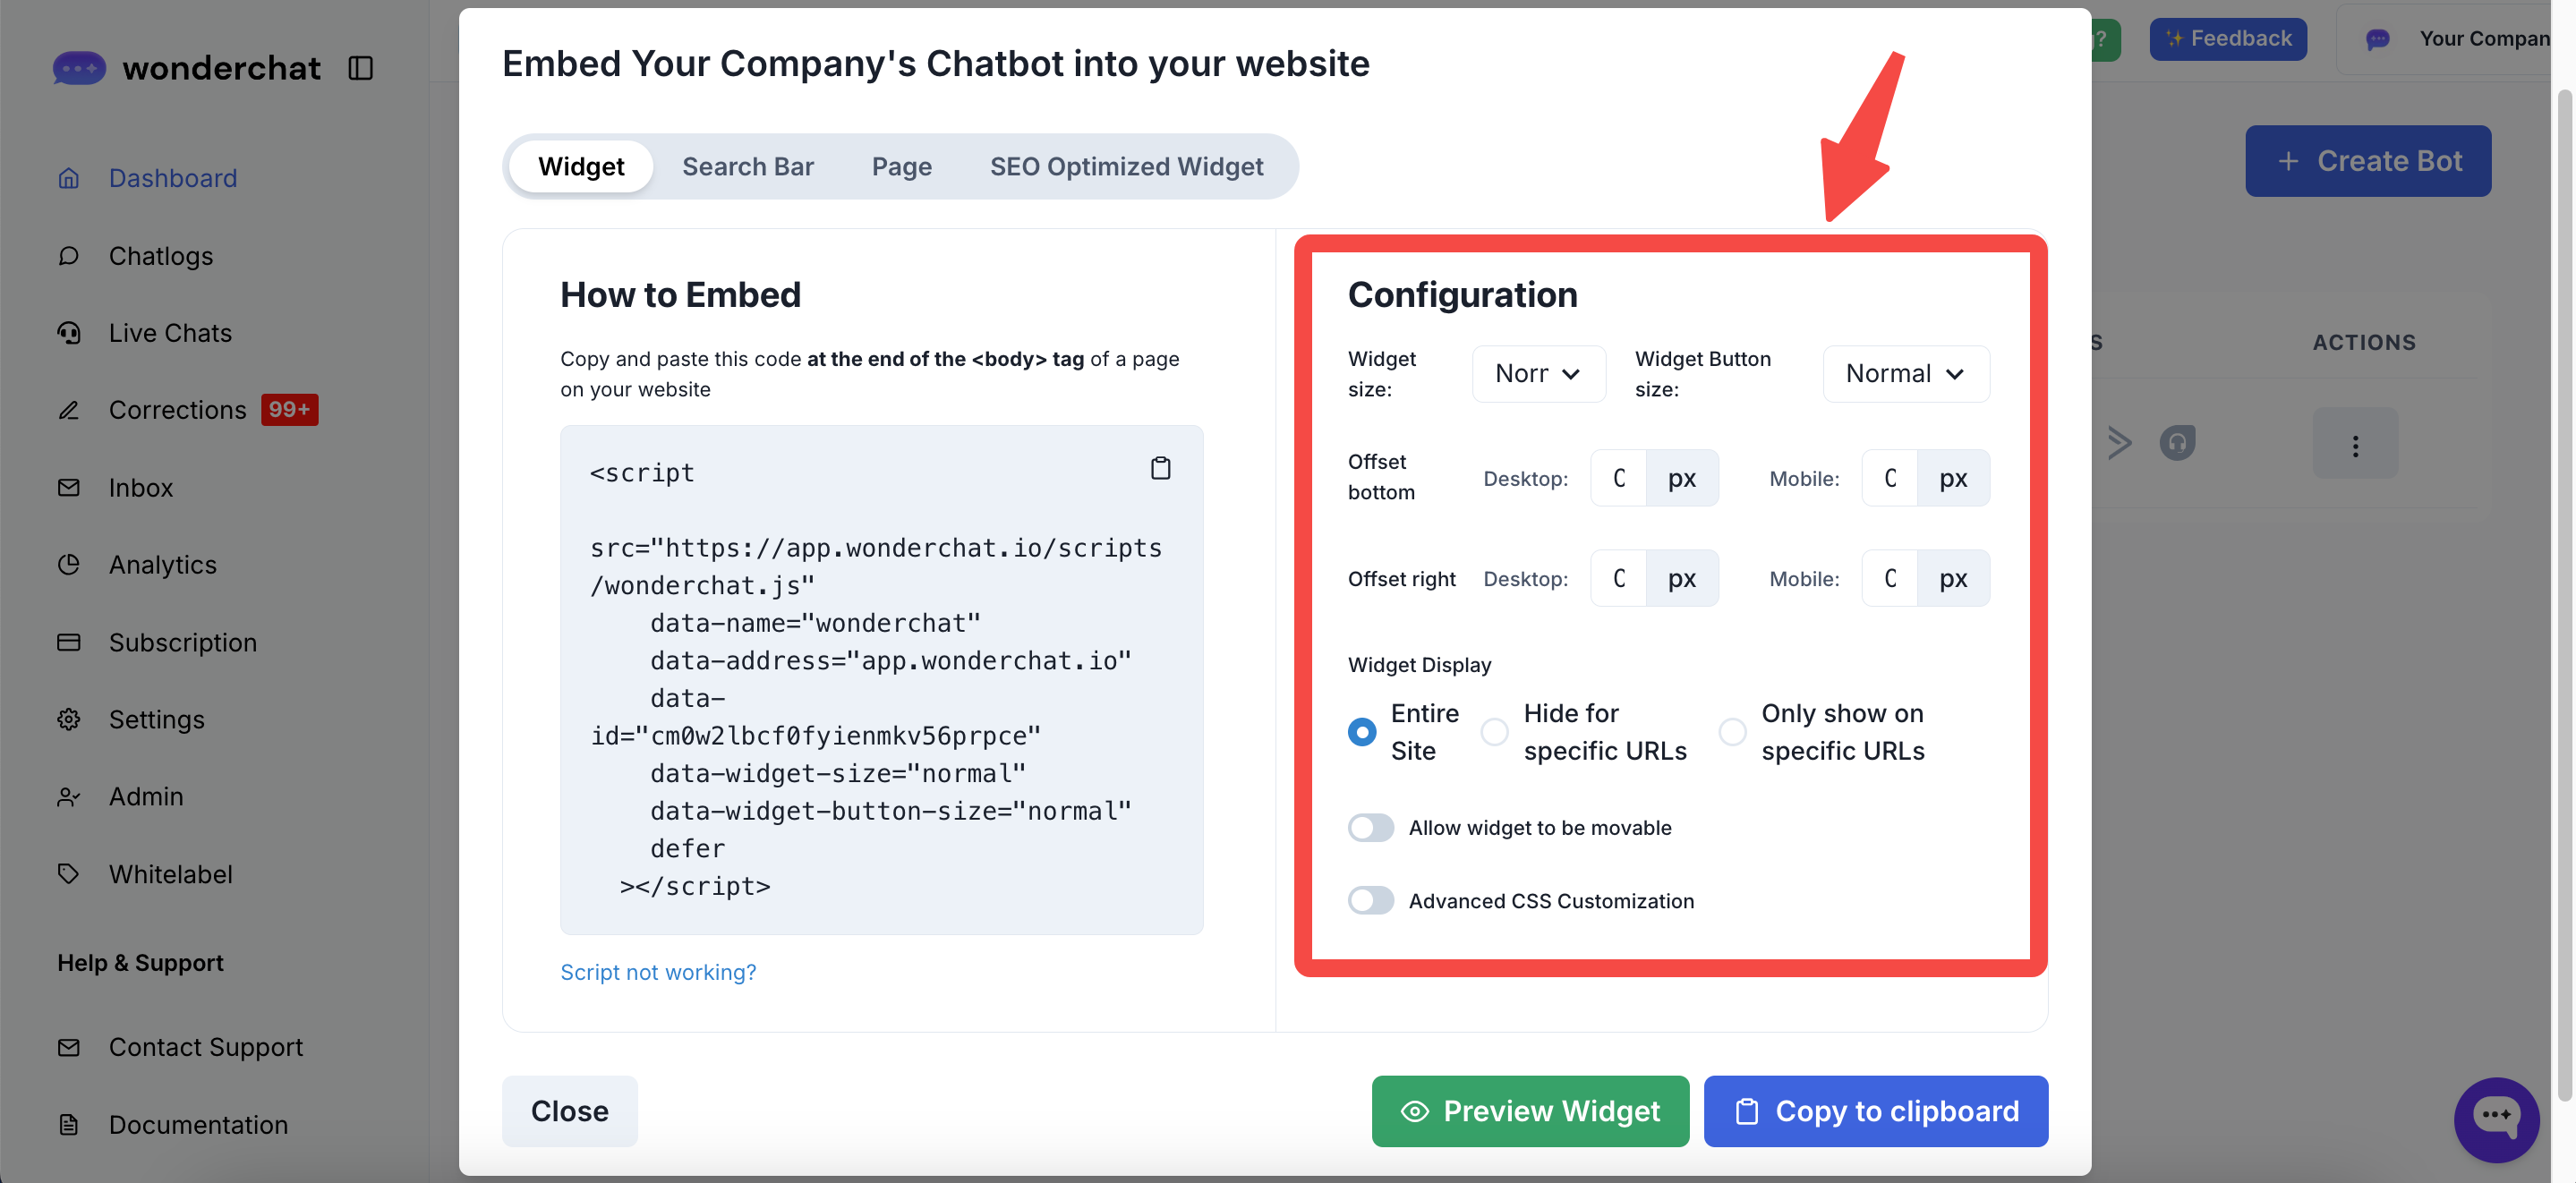Open the Whitelabel sidebar item
Screen dimensions: 2576x1183
tap(170, 874)
